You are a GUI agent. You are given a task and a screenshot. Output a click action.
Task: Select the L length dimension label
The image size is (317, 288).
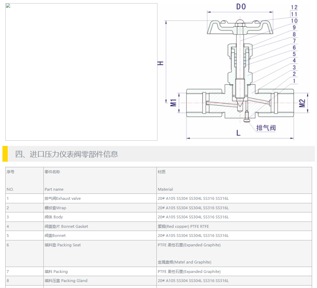(238, 133)
